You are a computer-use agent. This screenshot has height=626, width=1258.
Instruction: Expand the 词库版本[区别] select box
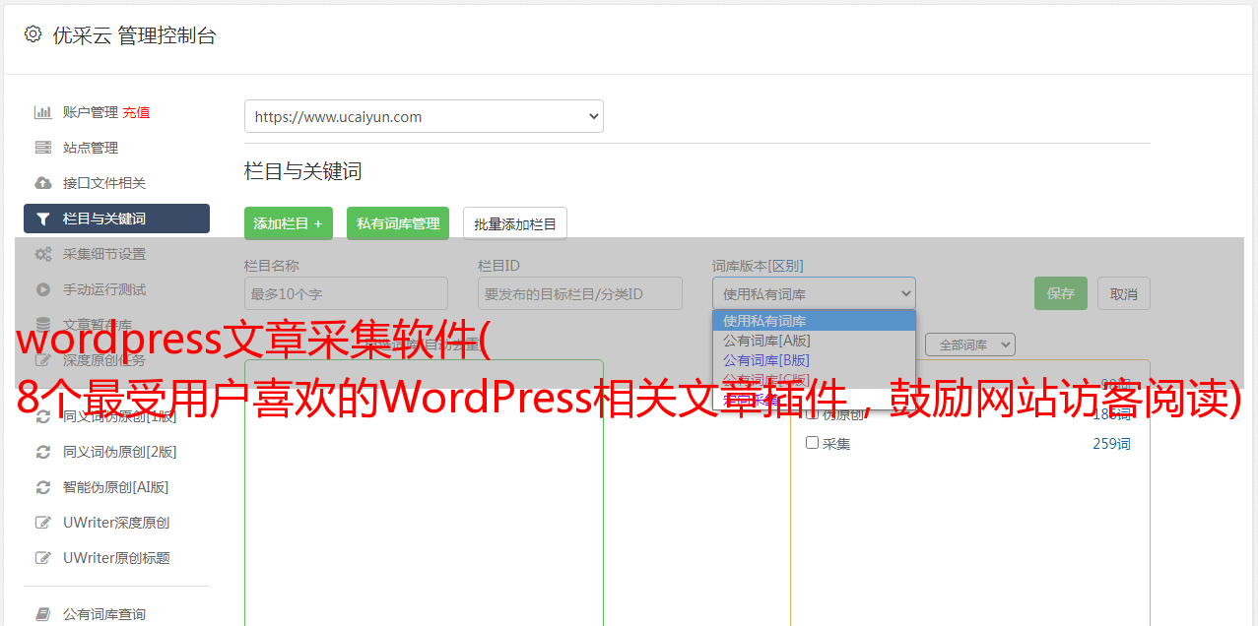[814, 293]
